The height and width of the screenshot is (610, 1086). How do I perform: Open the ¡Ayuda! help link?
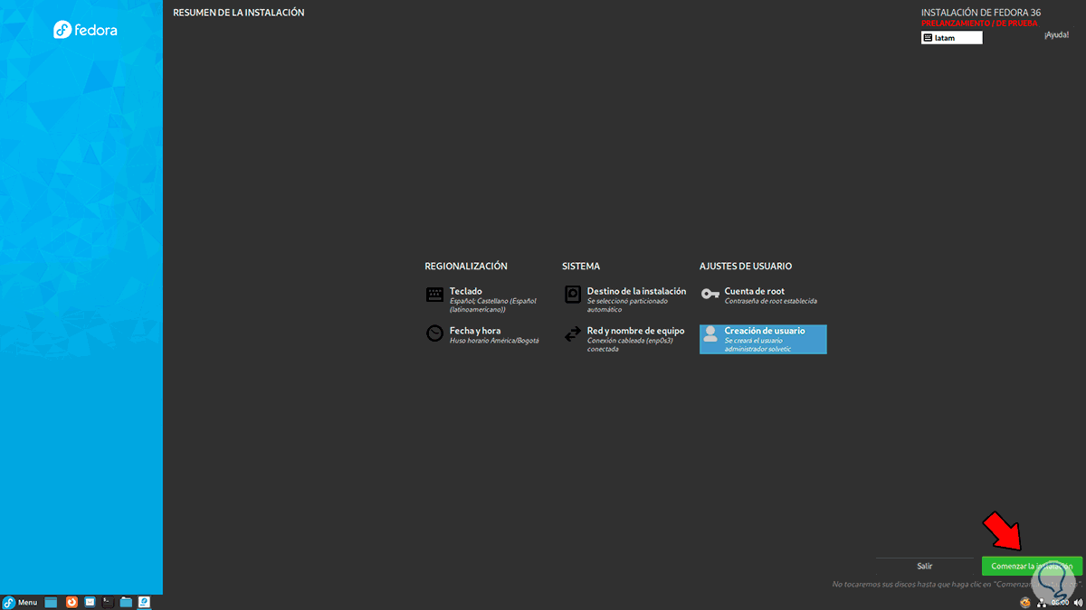[1055, 33]
